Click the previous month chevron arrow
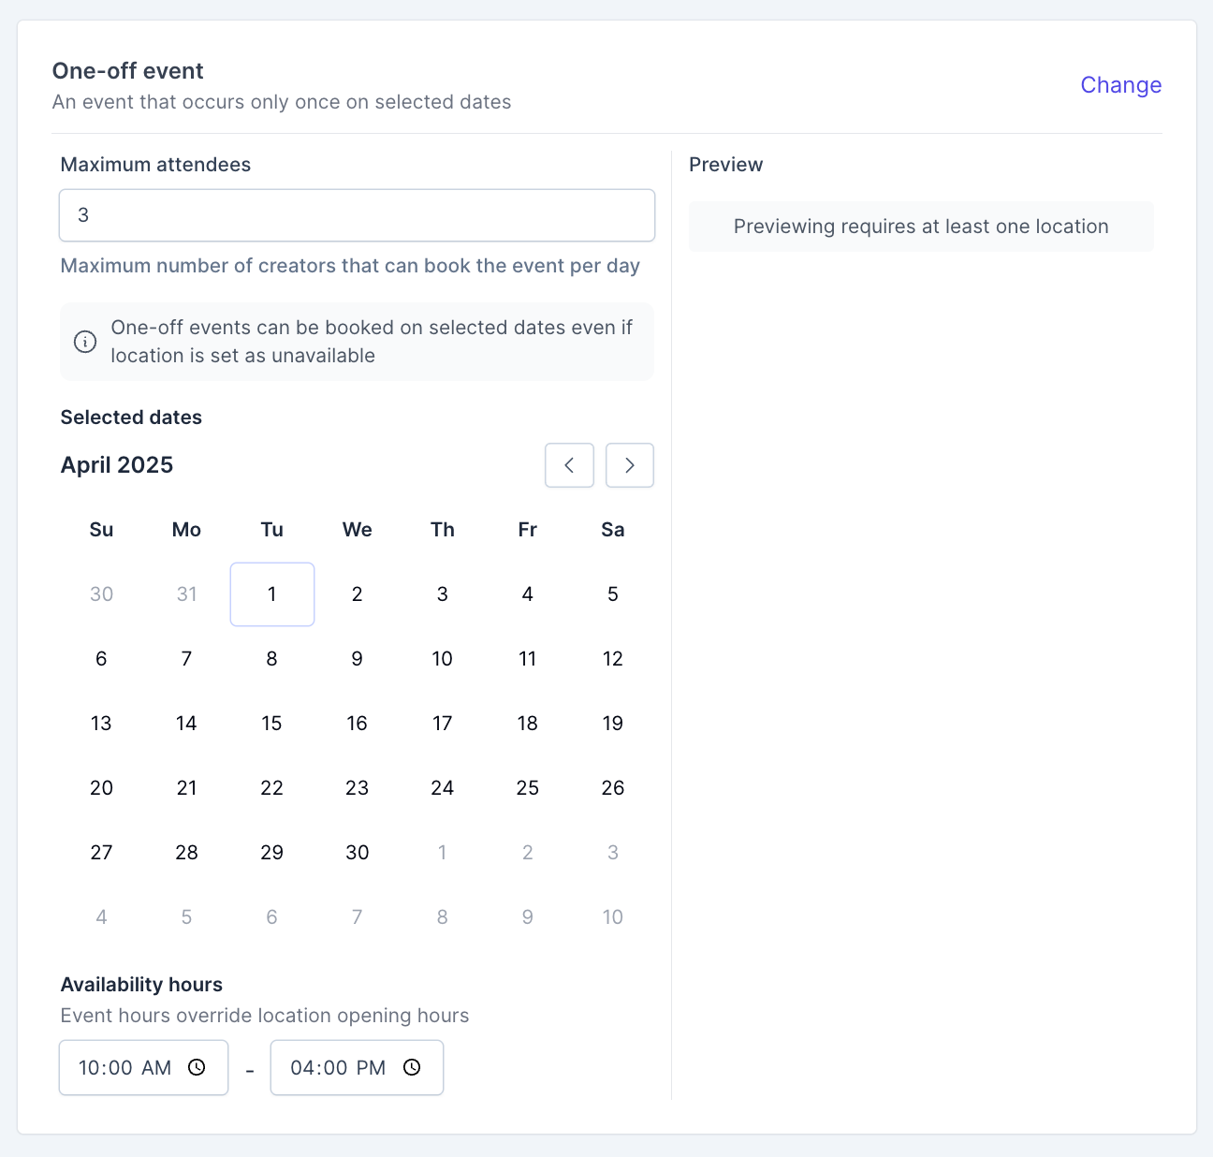 [569, 465]
